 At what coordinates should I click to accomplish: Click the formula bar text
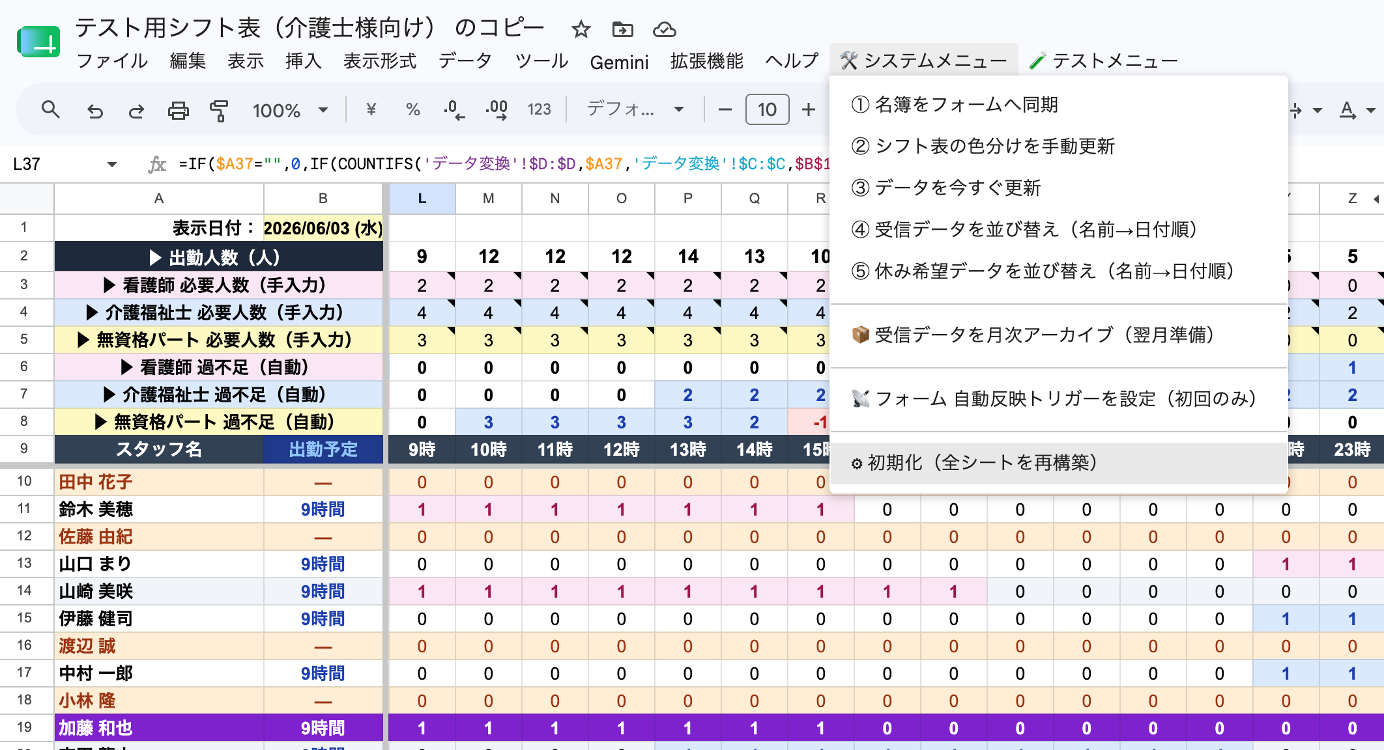tap(504, 164)
